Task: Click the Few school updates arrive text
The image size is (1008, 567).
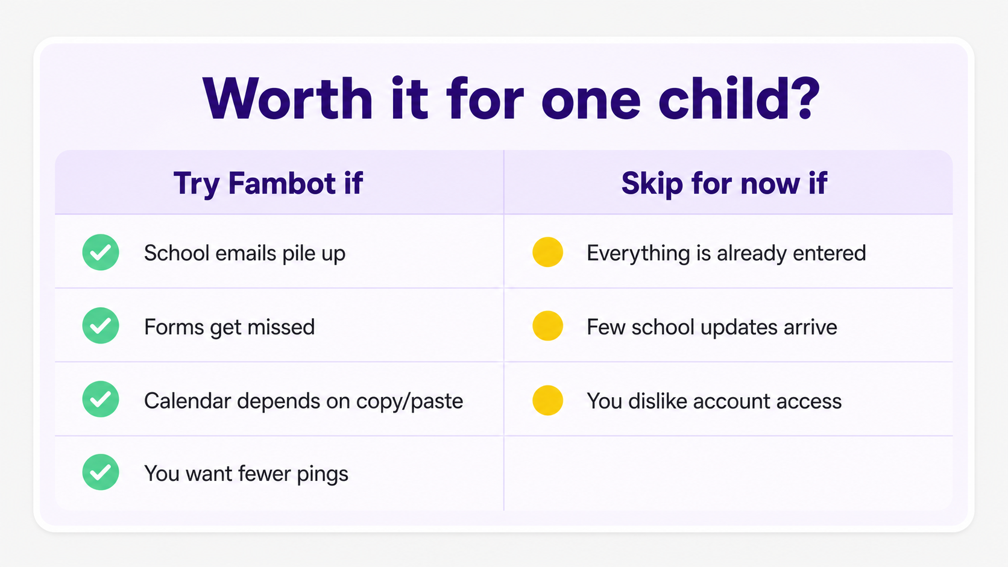Action: pos(712,327)
